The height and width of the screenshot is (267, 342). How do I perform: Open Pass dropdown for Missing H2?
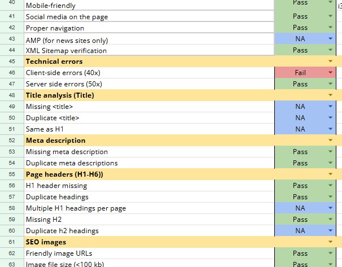pos(330,219)
